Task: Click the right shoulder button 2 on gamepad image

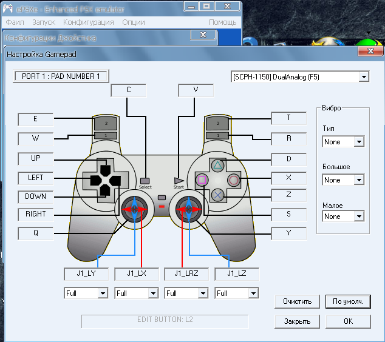Action: (x=217, y=123)
